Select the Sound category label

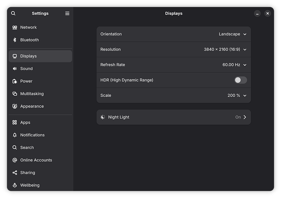click(x=26, y=69)
